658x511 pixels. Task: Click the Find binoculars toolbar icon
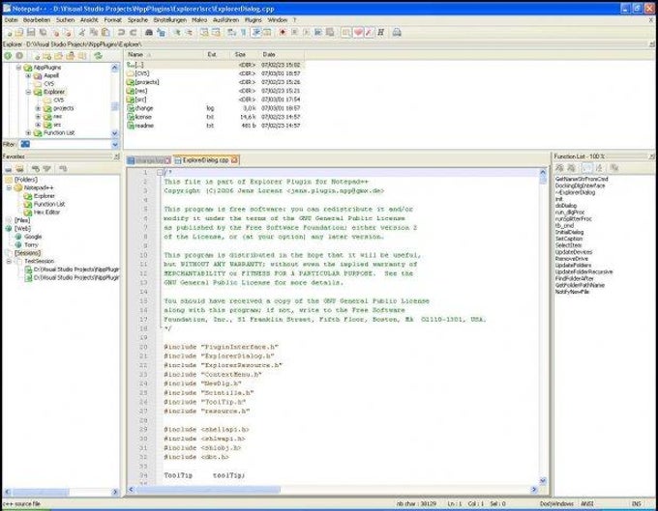pyautogui.click(x=148, y=32)
